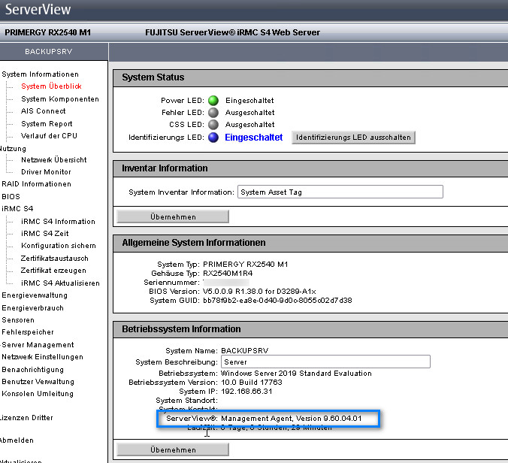Screen dimensions: 508x463
Task: Open Energieverwaltung section
Action: 35,295
